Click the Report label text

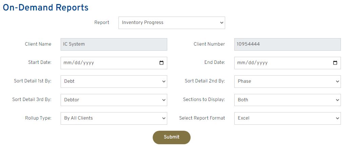(102, 23)
